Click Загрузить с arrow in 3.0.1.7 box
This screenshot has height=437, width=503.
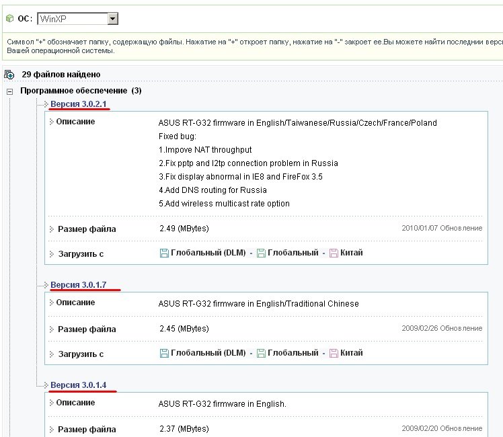click(x=51, y=354)
